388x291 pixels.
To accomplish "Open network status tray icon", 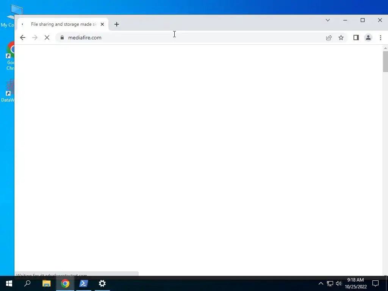I will point(330,283).
